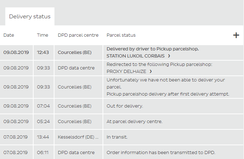
Task: Select the 12:43 Courcelles delivered row
Action: (122, 53)
